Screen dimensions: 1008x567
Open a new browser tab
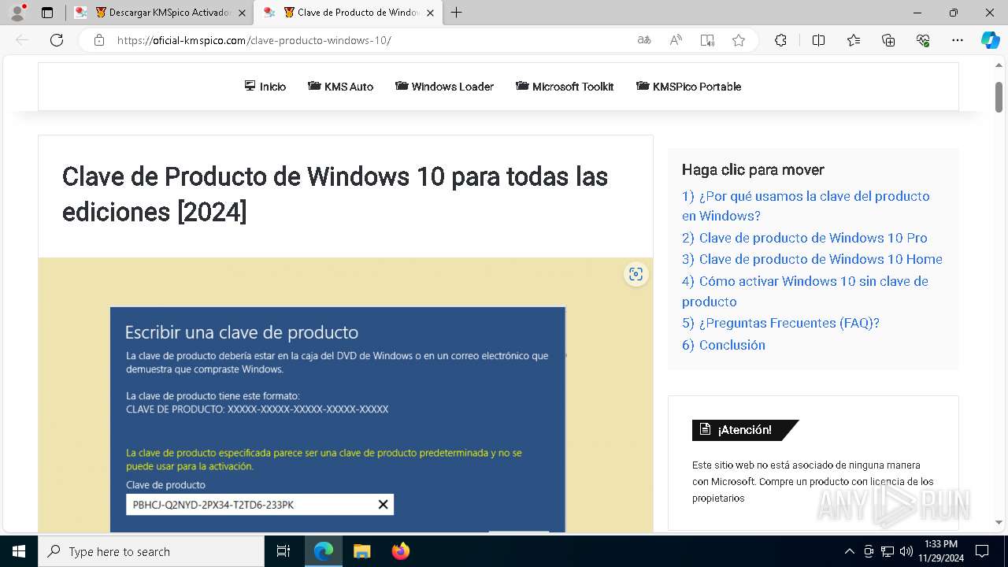457,13
